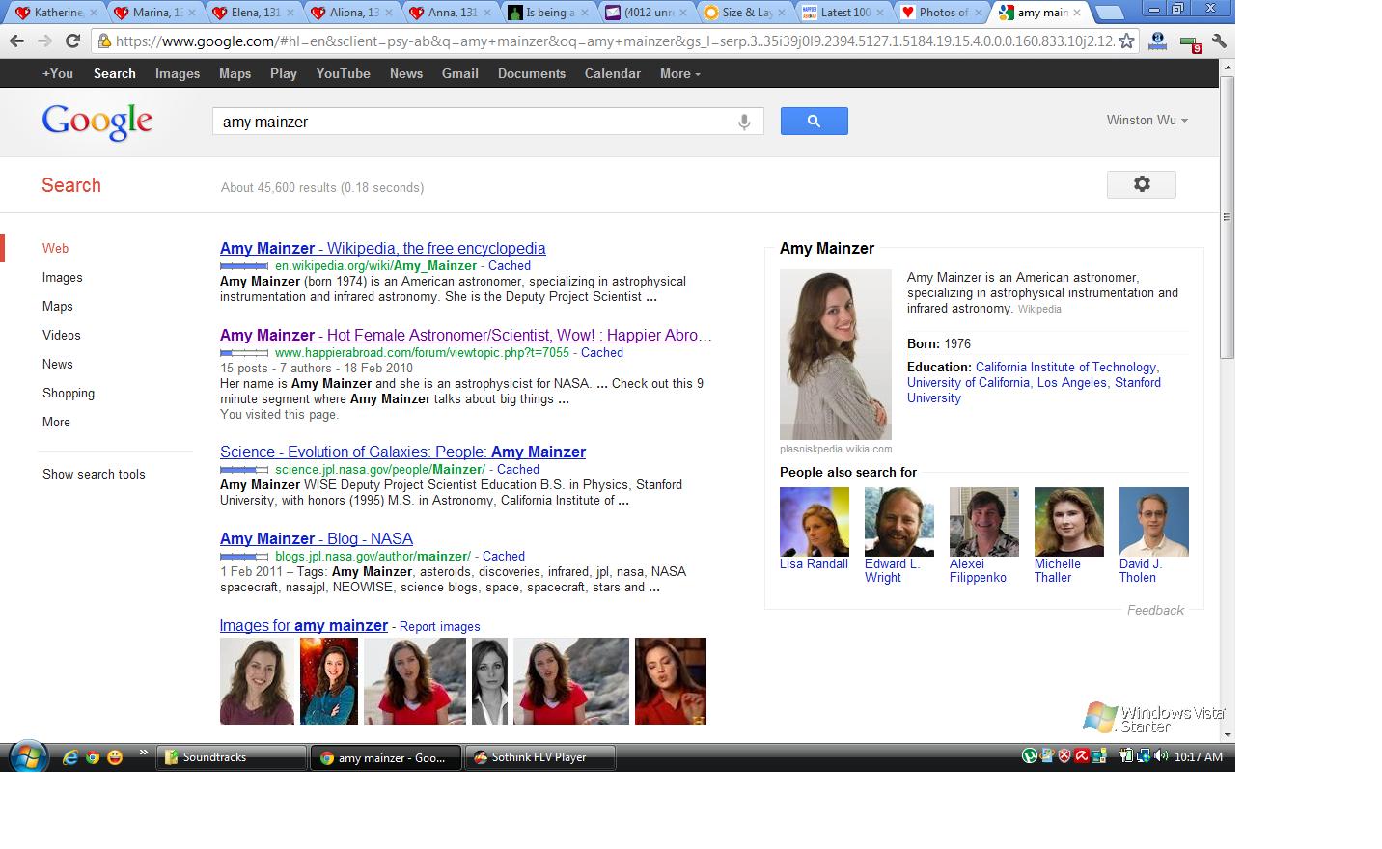Viewport: 1382px width, 849px height.
Task: Open the gear options button
Action: (1141, 184)
